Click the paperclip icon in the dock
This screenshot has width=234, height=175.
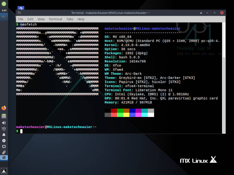coord(4,152)
